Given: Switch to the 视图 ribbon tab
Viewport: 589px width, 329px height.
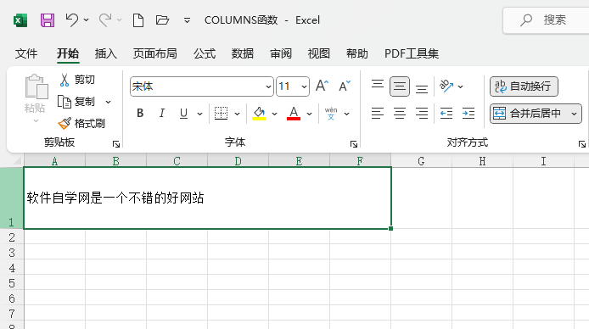Looking at the screenshot, I should [x=318, y=53].
